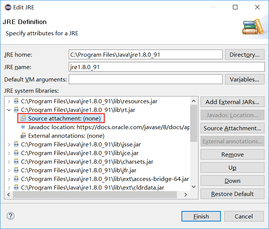Click the jar icon beside cldrdata.jar
Viewport: 269px width, 229px height.
tap(16, 187)
